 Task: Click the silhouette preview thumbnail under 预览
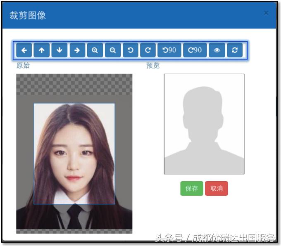click(x=204, y=124)
